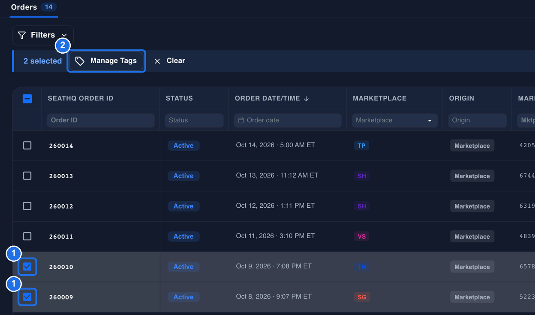Click the tag icon in Manage Tags
535x315 pixels.
(x=80, y=61)
